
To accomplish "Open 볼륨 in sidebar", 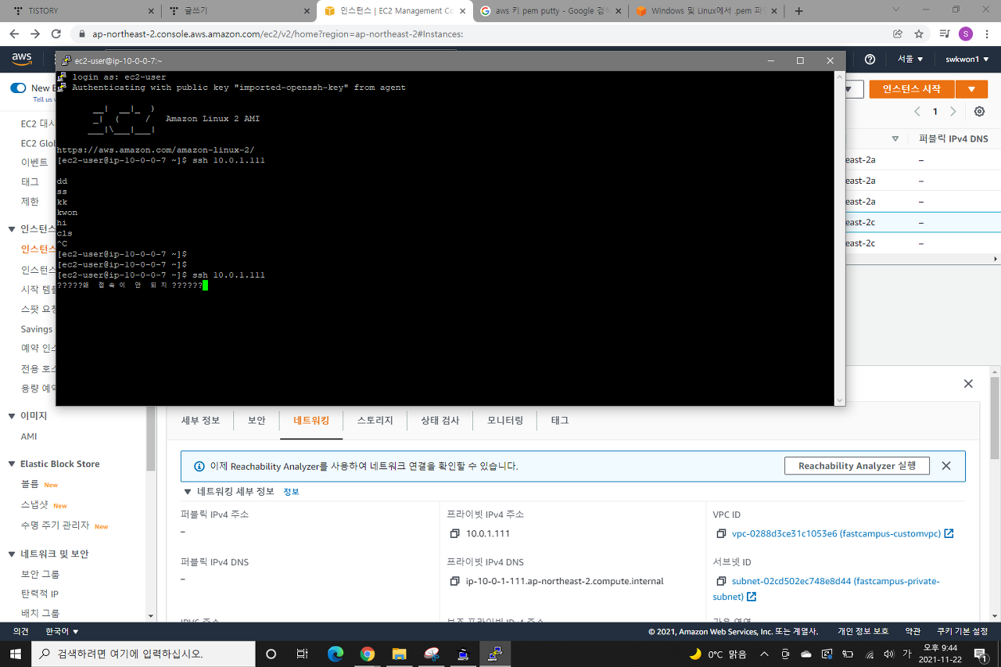I will [x=30, y=484].
